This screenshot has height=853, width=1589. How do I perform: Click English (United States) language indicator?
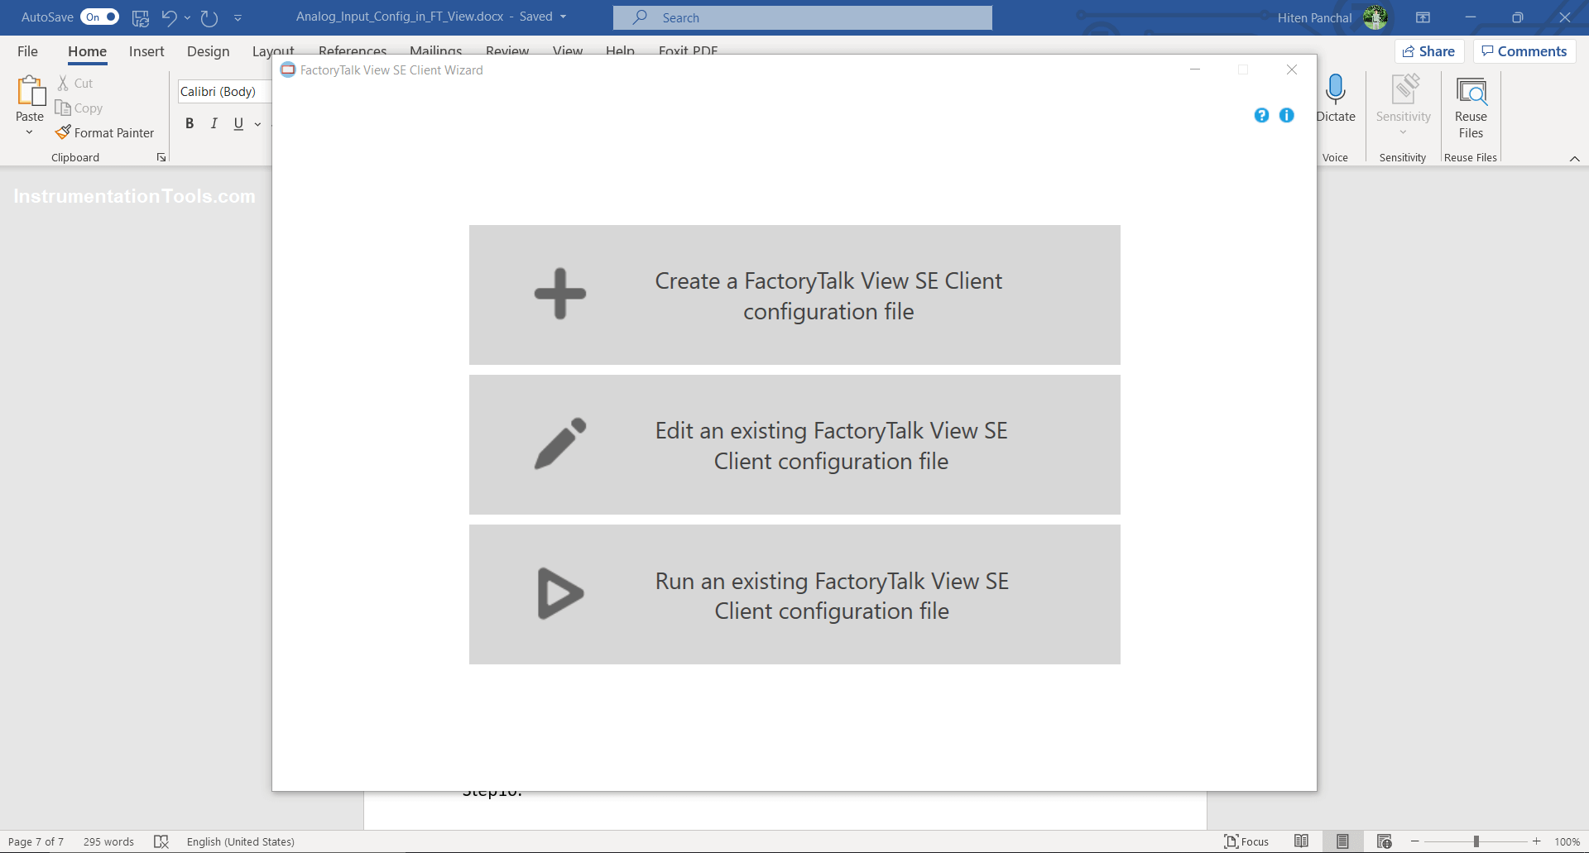coord(240,841)
